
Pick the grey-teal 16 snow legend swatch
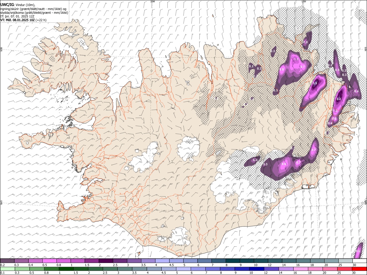[303, 261]
